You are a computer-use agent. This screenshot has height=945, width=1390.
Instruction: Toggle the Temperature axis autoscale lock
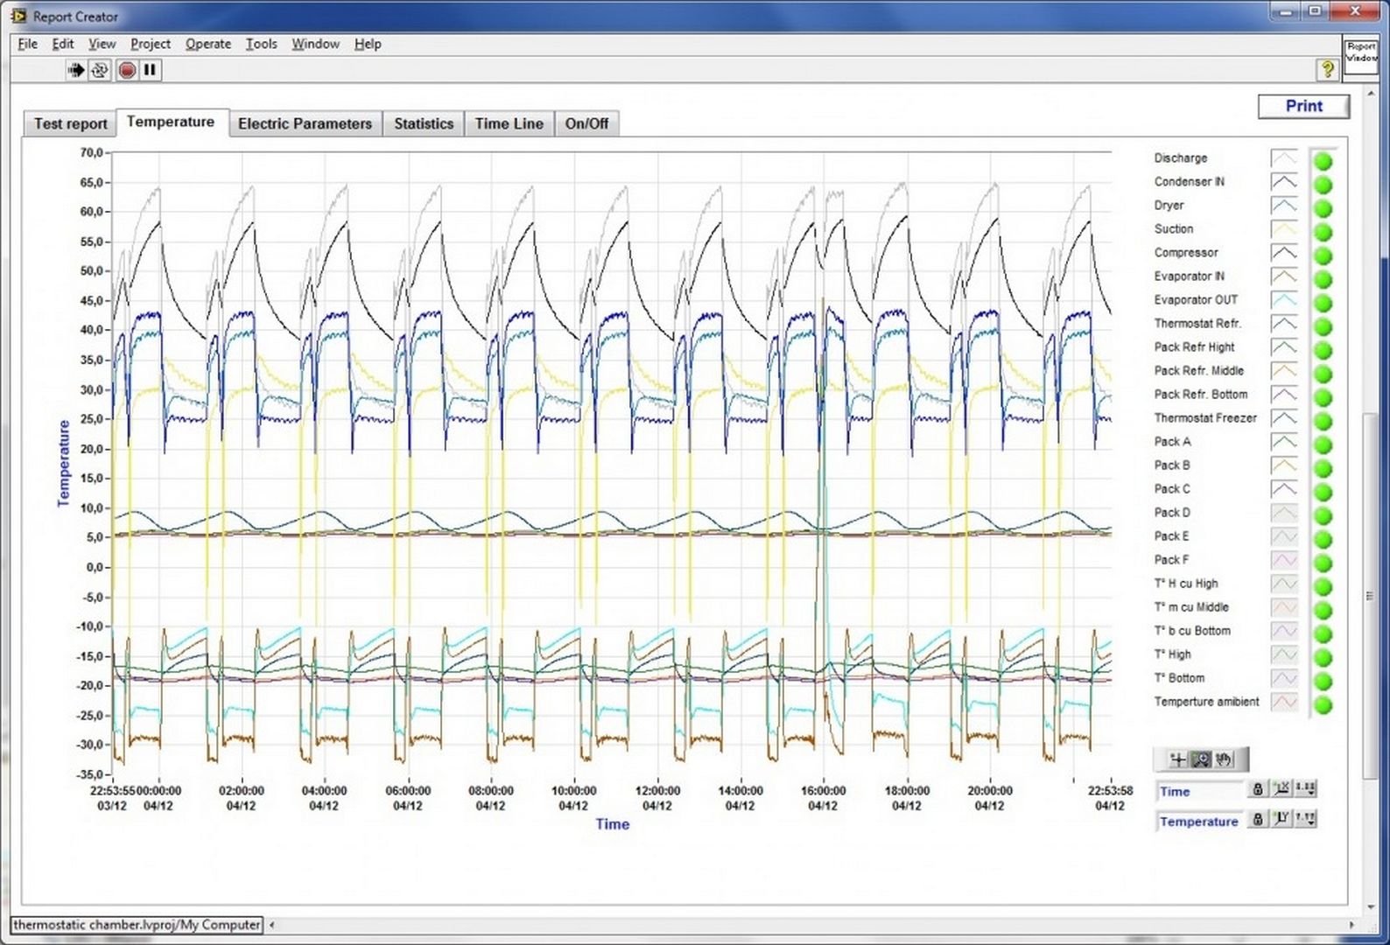pos(1257,819)
